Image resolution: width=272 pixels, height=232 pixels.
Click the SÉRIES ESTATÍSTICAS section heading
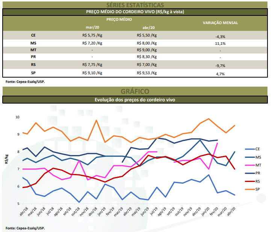135,5
